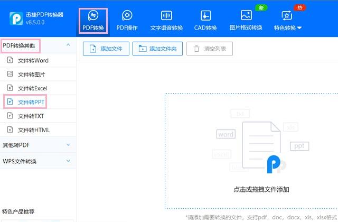Screen dimensions: 338x222
Task: Click the 图片格式转换 picture icon
Action: [246, 15]
